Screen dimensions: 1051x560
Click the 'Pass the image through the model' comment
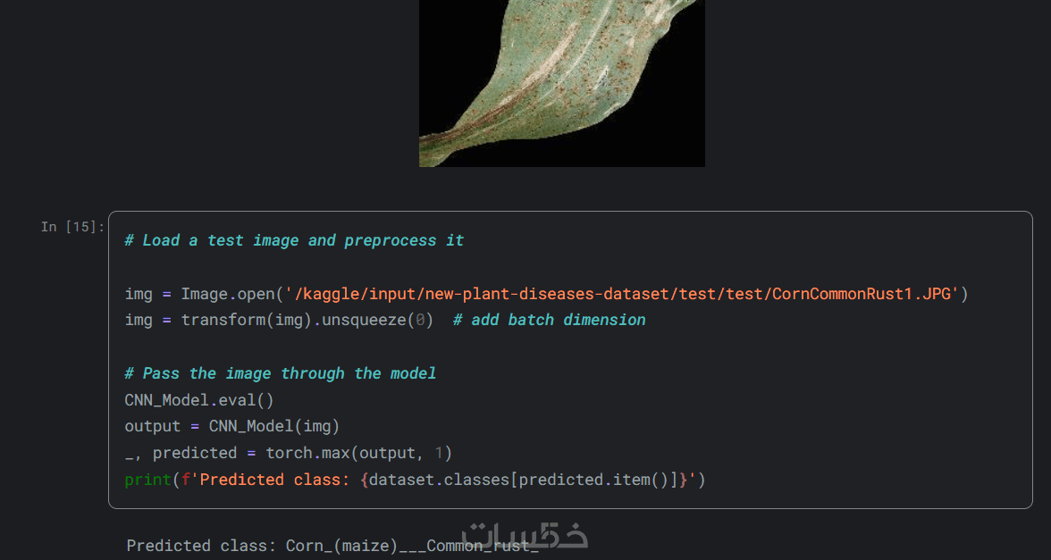click(x=281, y=373)
